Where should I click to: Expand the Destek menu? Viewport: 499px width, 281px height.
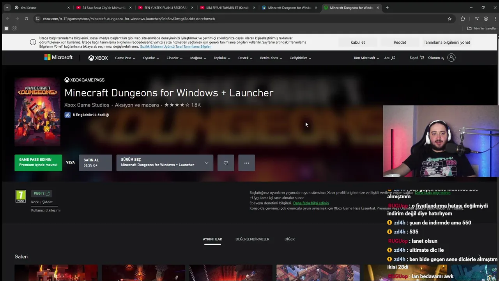pos(246,58)
